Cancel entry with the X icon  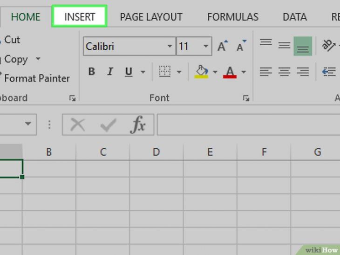78,124
